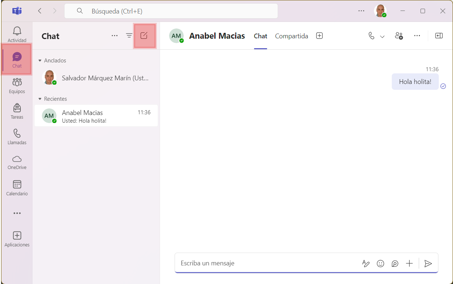Image resolution: width=453 pixels, height=284 pixels.
Task: Open the Equipos section in sidebar
Action: click(17, 85)
